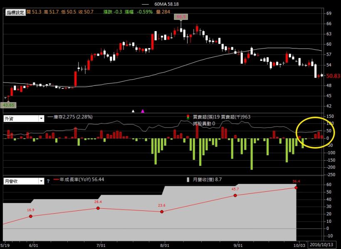341x249 pixels.
Task: Click the 開 51.3 open price text
Action: 34,12
